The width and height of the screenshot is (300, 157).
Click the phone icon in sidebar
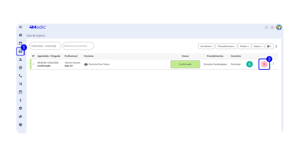20,76
